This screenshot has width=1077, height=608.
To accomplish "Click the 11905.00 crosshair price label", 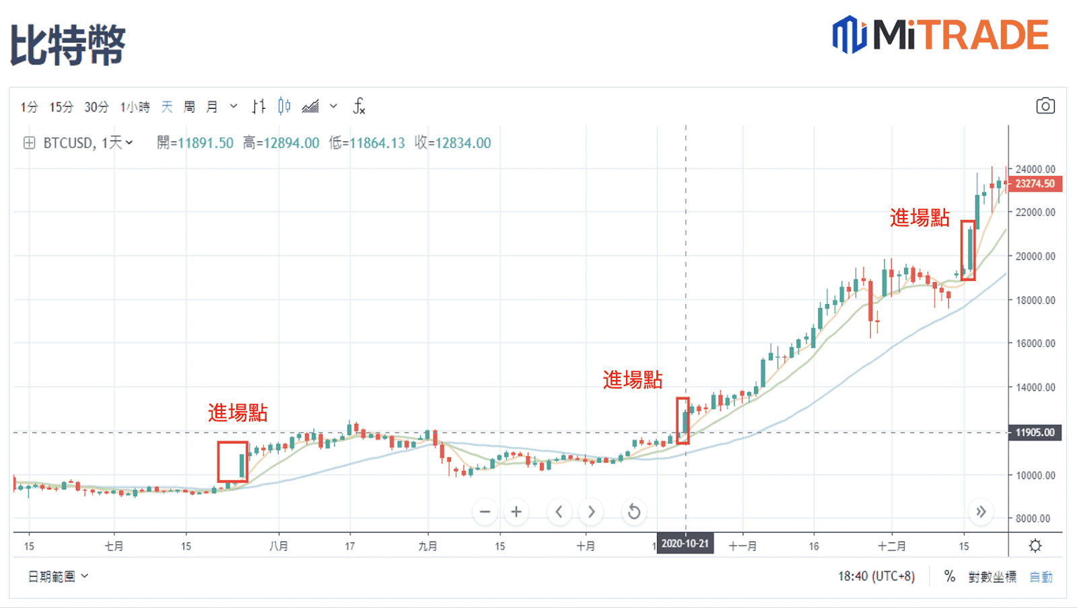I will click(1035, 432).
